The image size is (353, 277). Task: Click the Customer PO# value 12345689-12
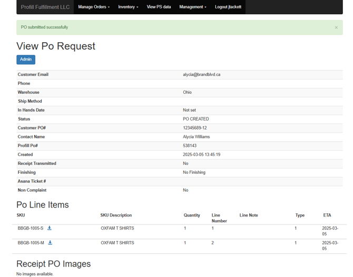click(194, 128)
